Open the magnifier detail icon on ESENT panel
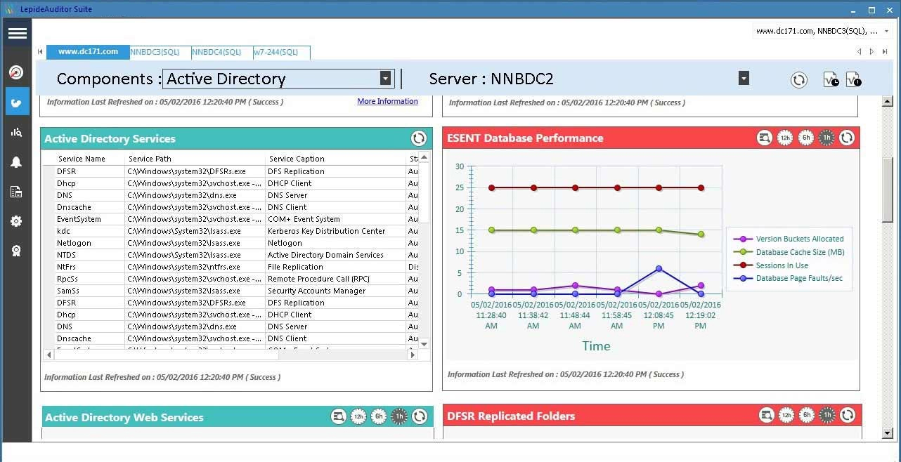 (x=765, y=138)
